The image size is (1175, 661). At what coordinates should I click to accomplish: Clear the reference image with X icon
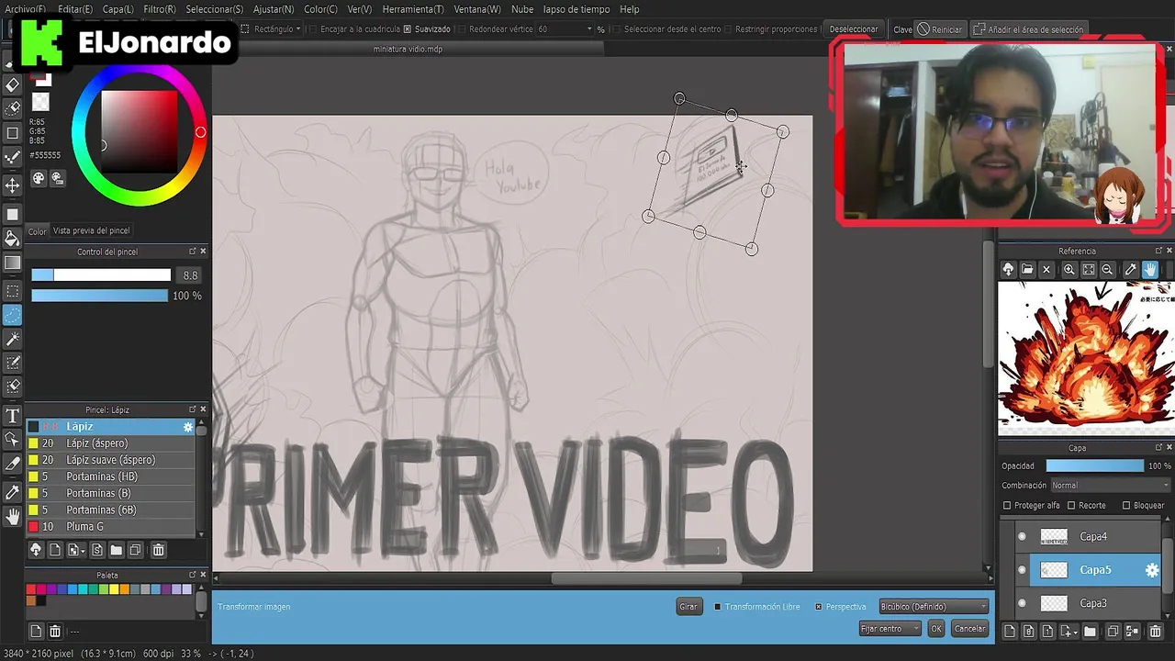coord(1046,269)
